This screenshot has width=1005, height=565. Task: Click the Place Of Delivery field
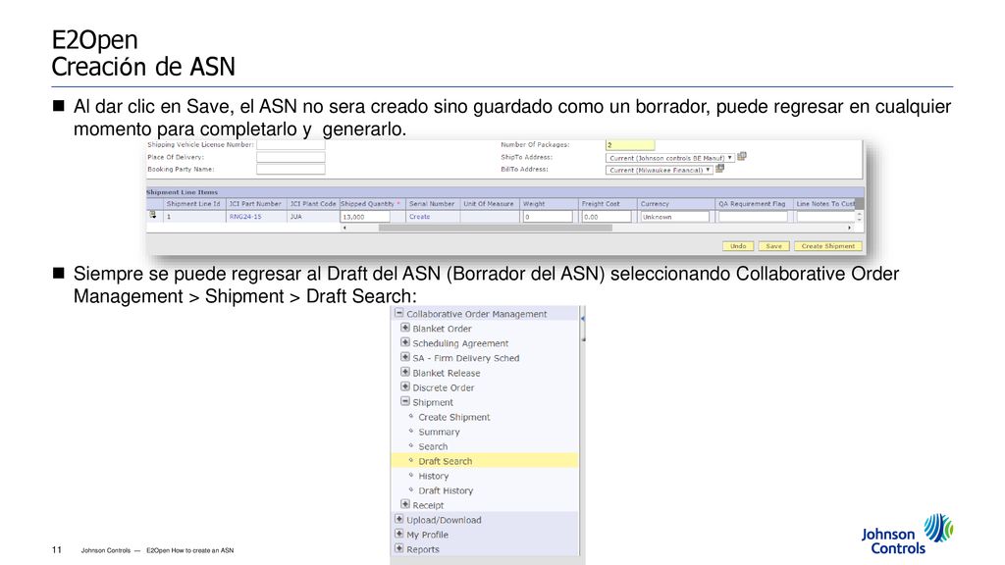click(291, 157)
